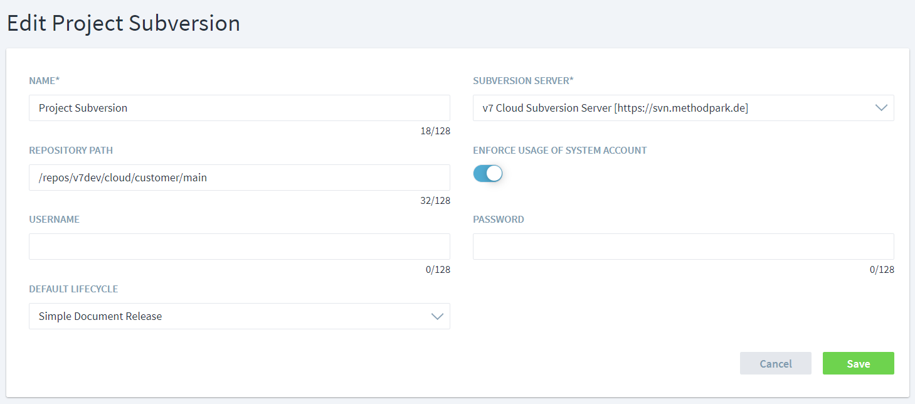
Task: Click the SUBVERSION SERVER label
Action: click(523, 81)
